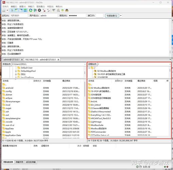The width and height of the screenshot is (173, 170).
Task: Select 19-IPOP folder in remote tree
Action: pos(111,74)
